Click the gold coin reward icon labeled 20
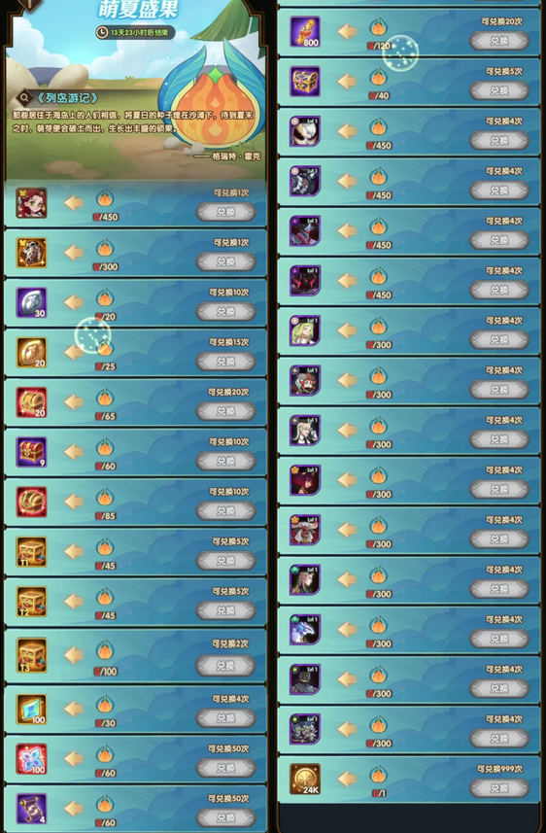 [31, 352]
